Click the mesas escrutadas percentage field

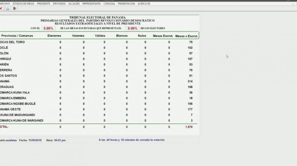48,28
